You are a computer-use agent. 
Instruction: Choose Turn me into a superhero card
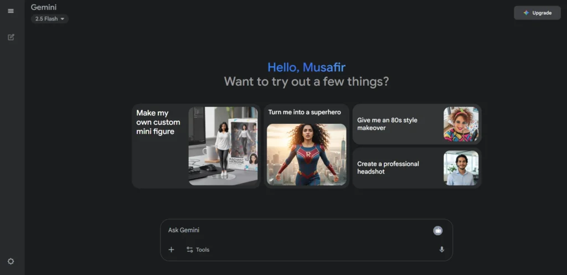click(306, 146)
